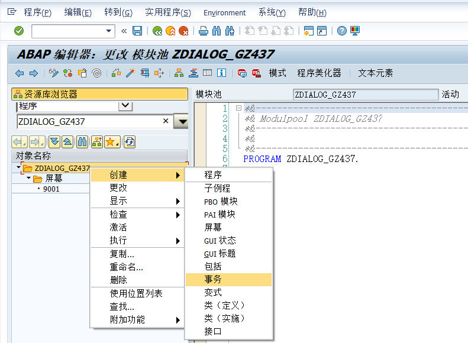468x343 pixels.
Task: Click the 资源库浏览器 button
Action: coord(99,94)
